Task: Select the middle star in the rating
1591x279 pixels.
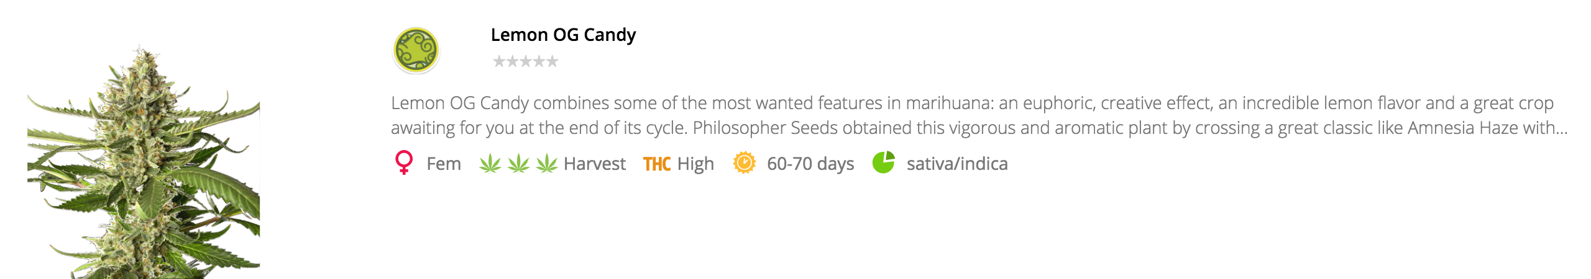Action: [526, 61]
